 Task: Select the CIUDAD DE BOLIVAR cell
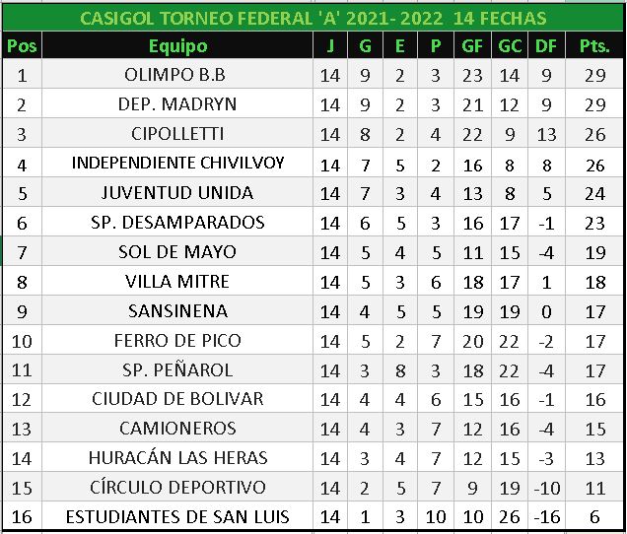click(177, 399)
